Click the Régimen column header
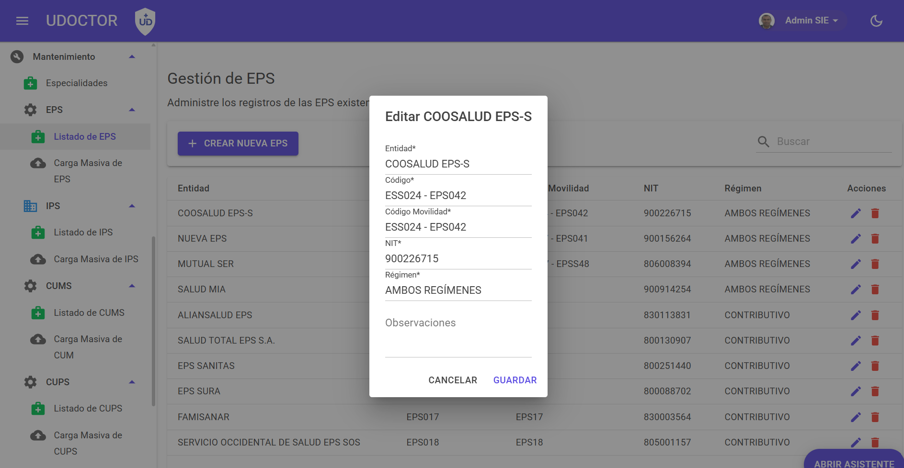The width and height of the screenshot is (904, 468). click(x=743, y=189)
